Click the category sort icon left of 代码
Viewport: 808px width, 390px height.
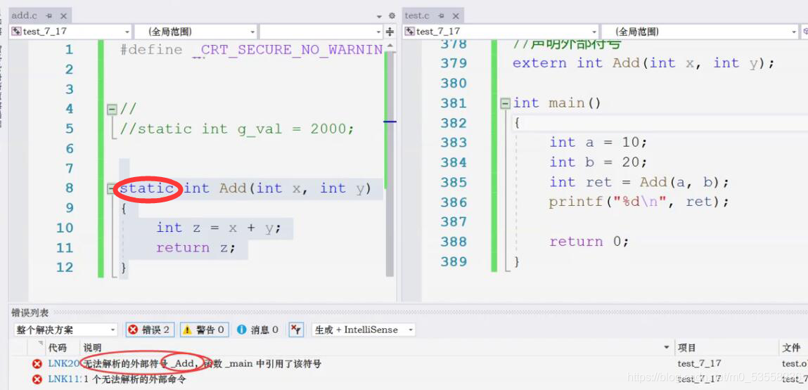39,344
